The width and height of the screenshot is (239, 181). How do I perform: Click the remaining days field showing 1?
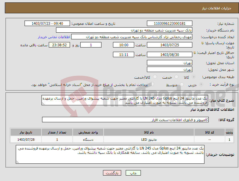[91, 45]
